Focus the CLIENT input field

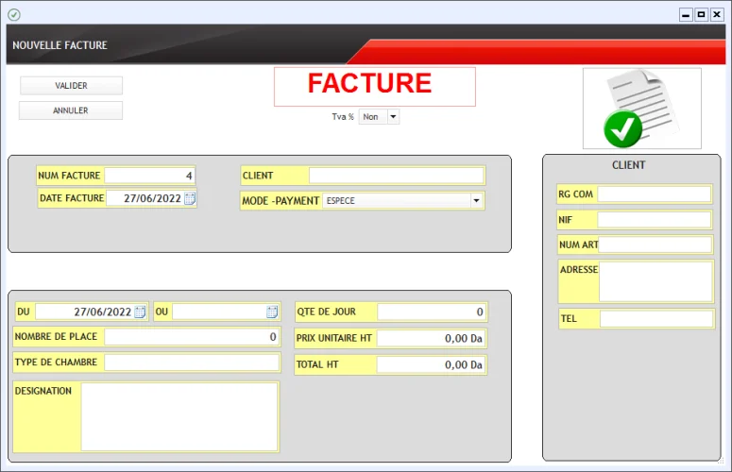[396, 176]
